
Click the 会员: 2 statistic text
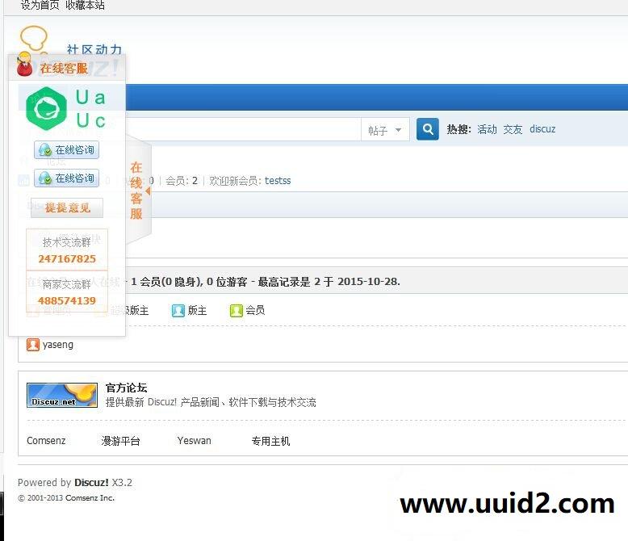[x=182, y=181]
